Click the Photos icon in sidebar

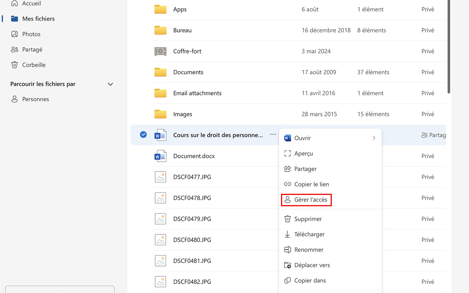14,34
